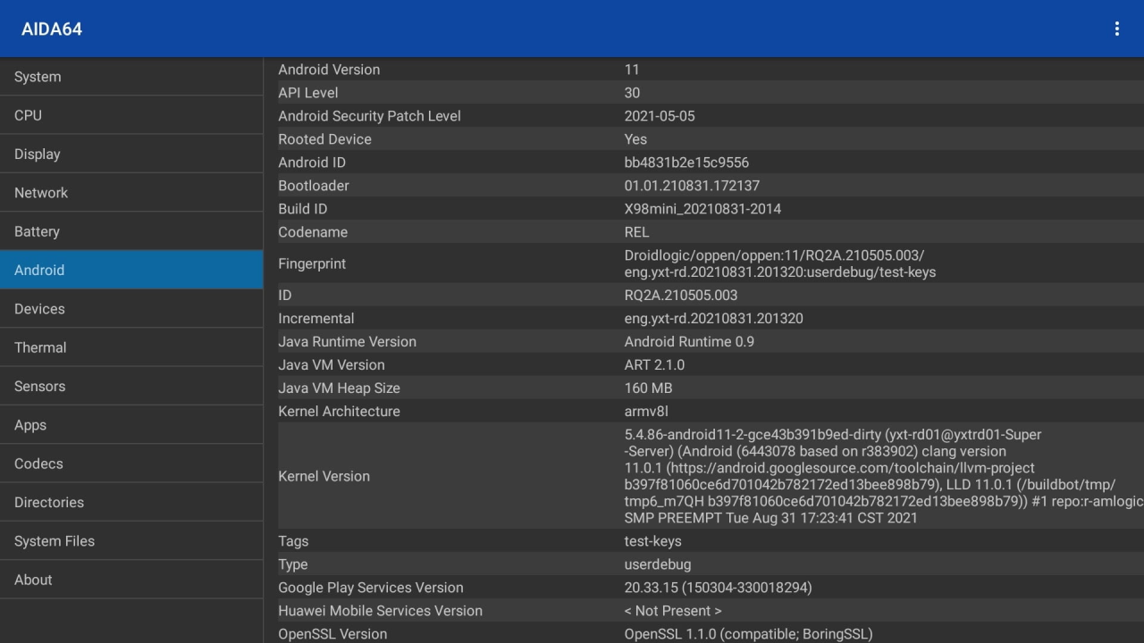Image resolution: width=1144 pixels, height=643 pixels.
Task: Go to the Display section
Action: coord(131,154)
